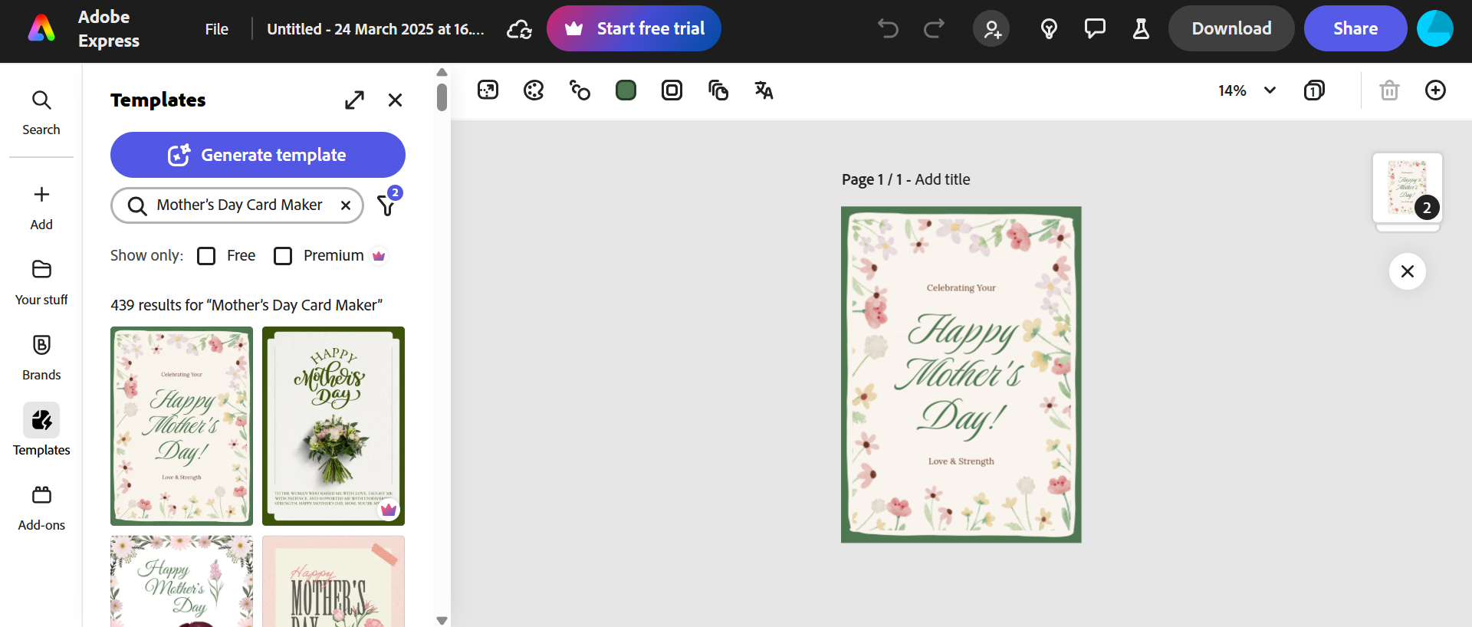
Task: Click the Add title page label
Action: 942,179
